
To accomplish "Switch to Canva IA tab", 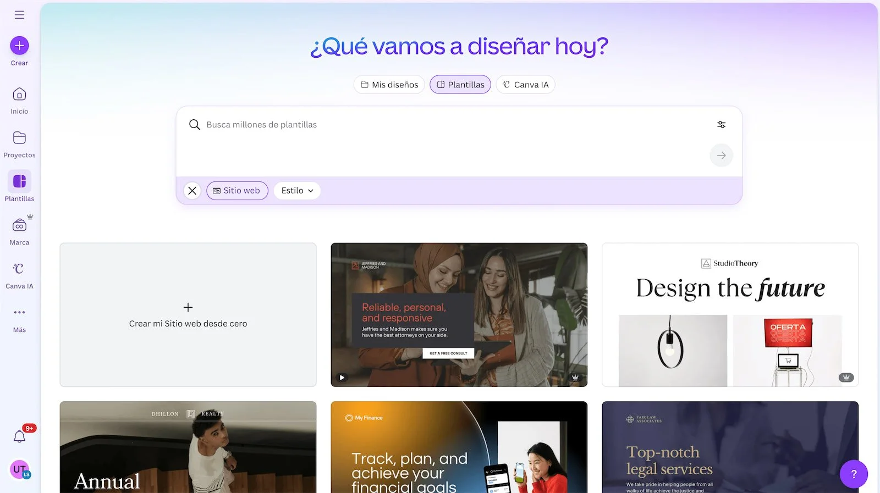I will tap(525, 85).
